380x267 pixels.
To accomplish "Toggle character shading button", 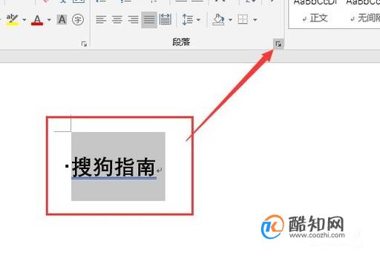I will [x=62, y=19].
